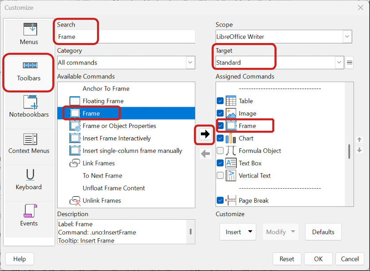Open the Insert dropdown button
Image resolution: width=370 pixels, height=271 pixels.
(238, 232)
